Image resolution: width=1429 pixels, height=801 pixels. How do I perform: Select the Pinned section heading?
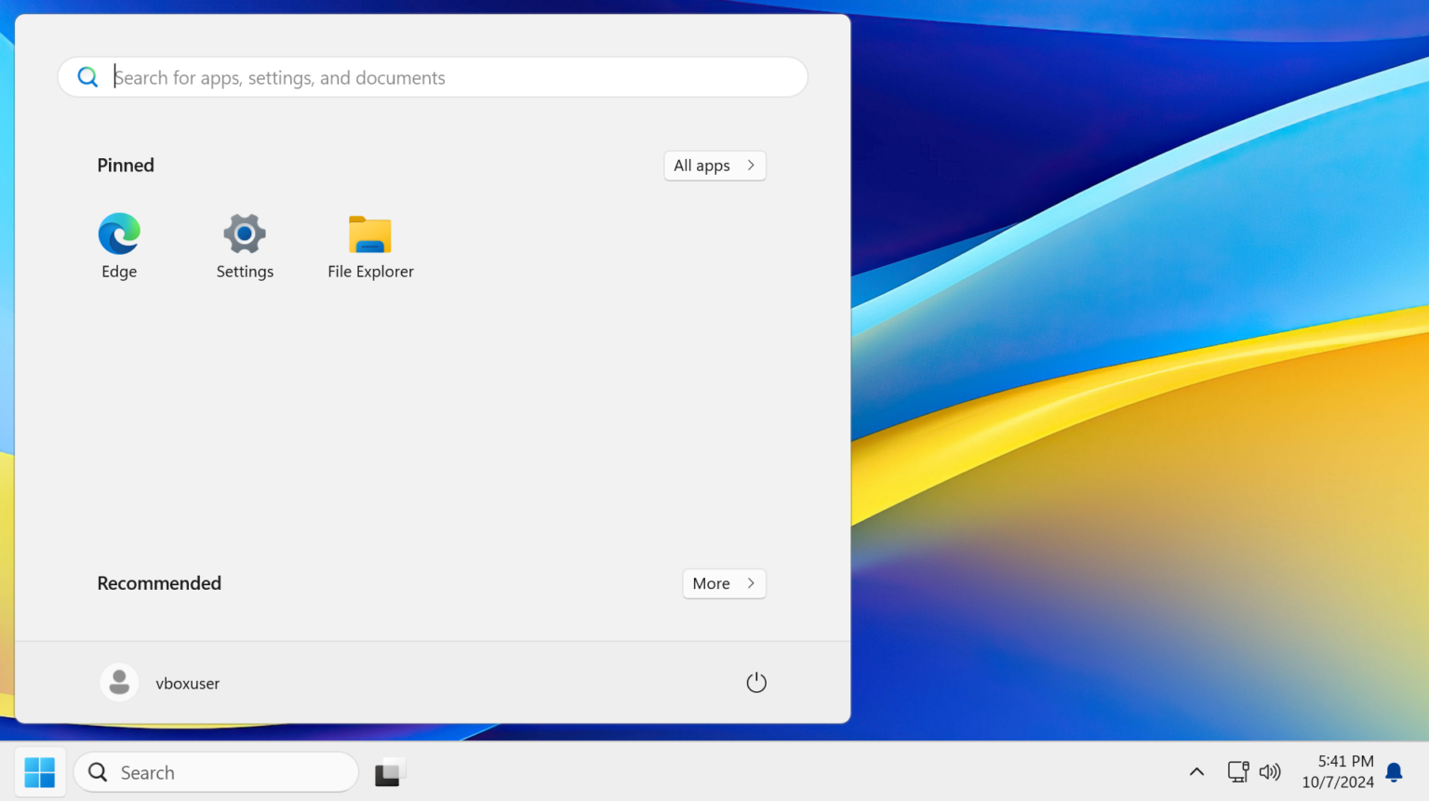(x=125, y=165)
